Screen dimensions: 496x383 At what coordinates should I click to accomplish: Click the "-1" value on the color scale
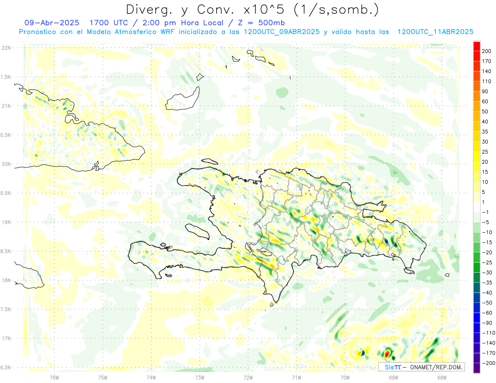tap(485, 212)
